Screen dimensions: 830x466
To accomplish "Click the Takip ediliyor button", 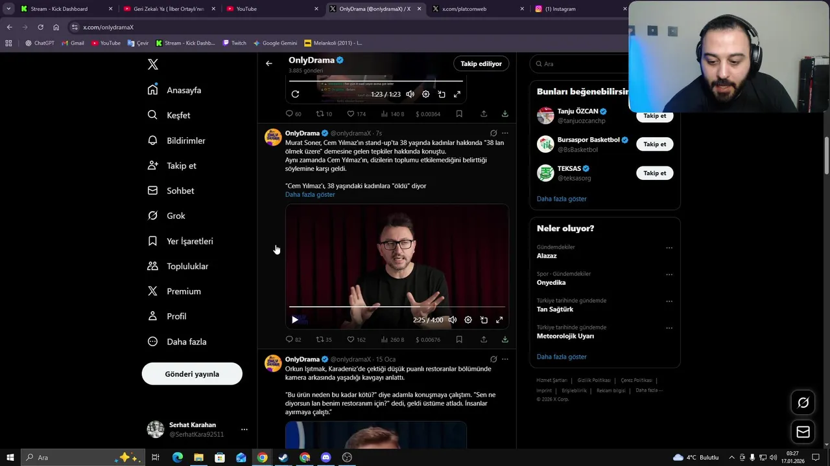I will (x=481, y=63).
